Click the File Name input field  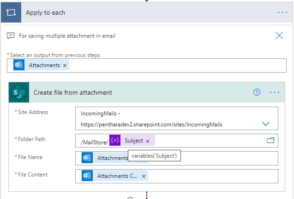point(177,158)
